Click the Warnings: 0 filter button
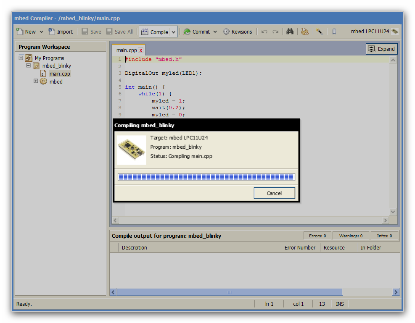This screenshot has width=415, height=323. (351, 236)
